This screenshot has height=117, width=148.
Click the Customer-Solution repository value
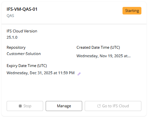(x=24, y=54)
